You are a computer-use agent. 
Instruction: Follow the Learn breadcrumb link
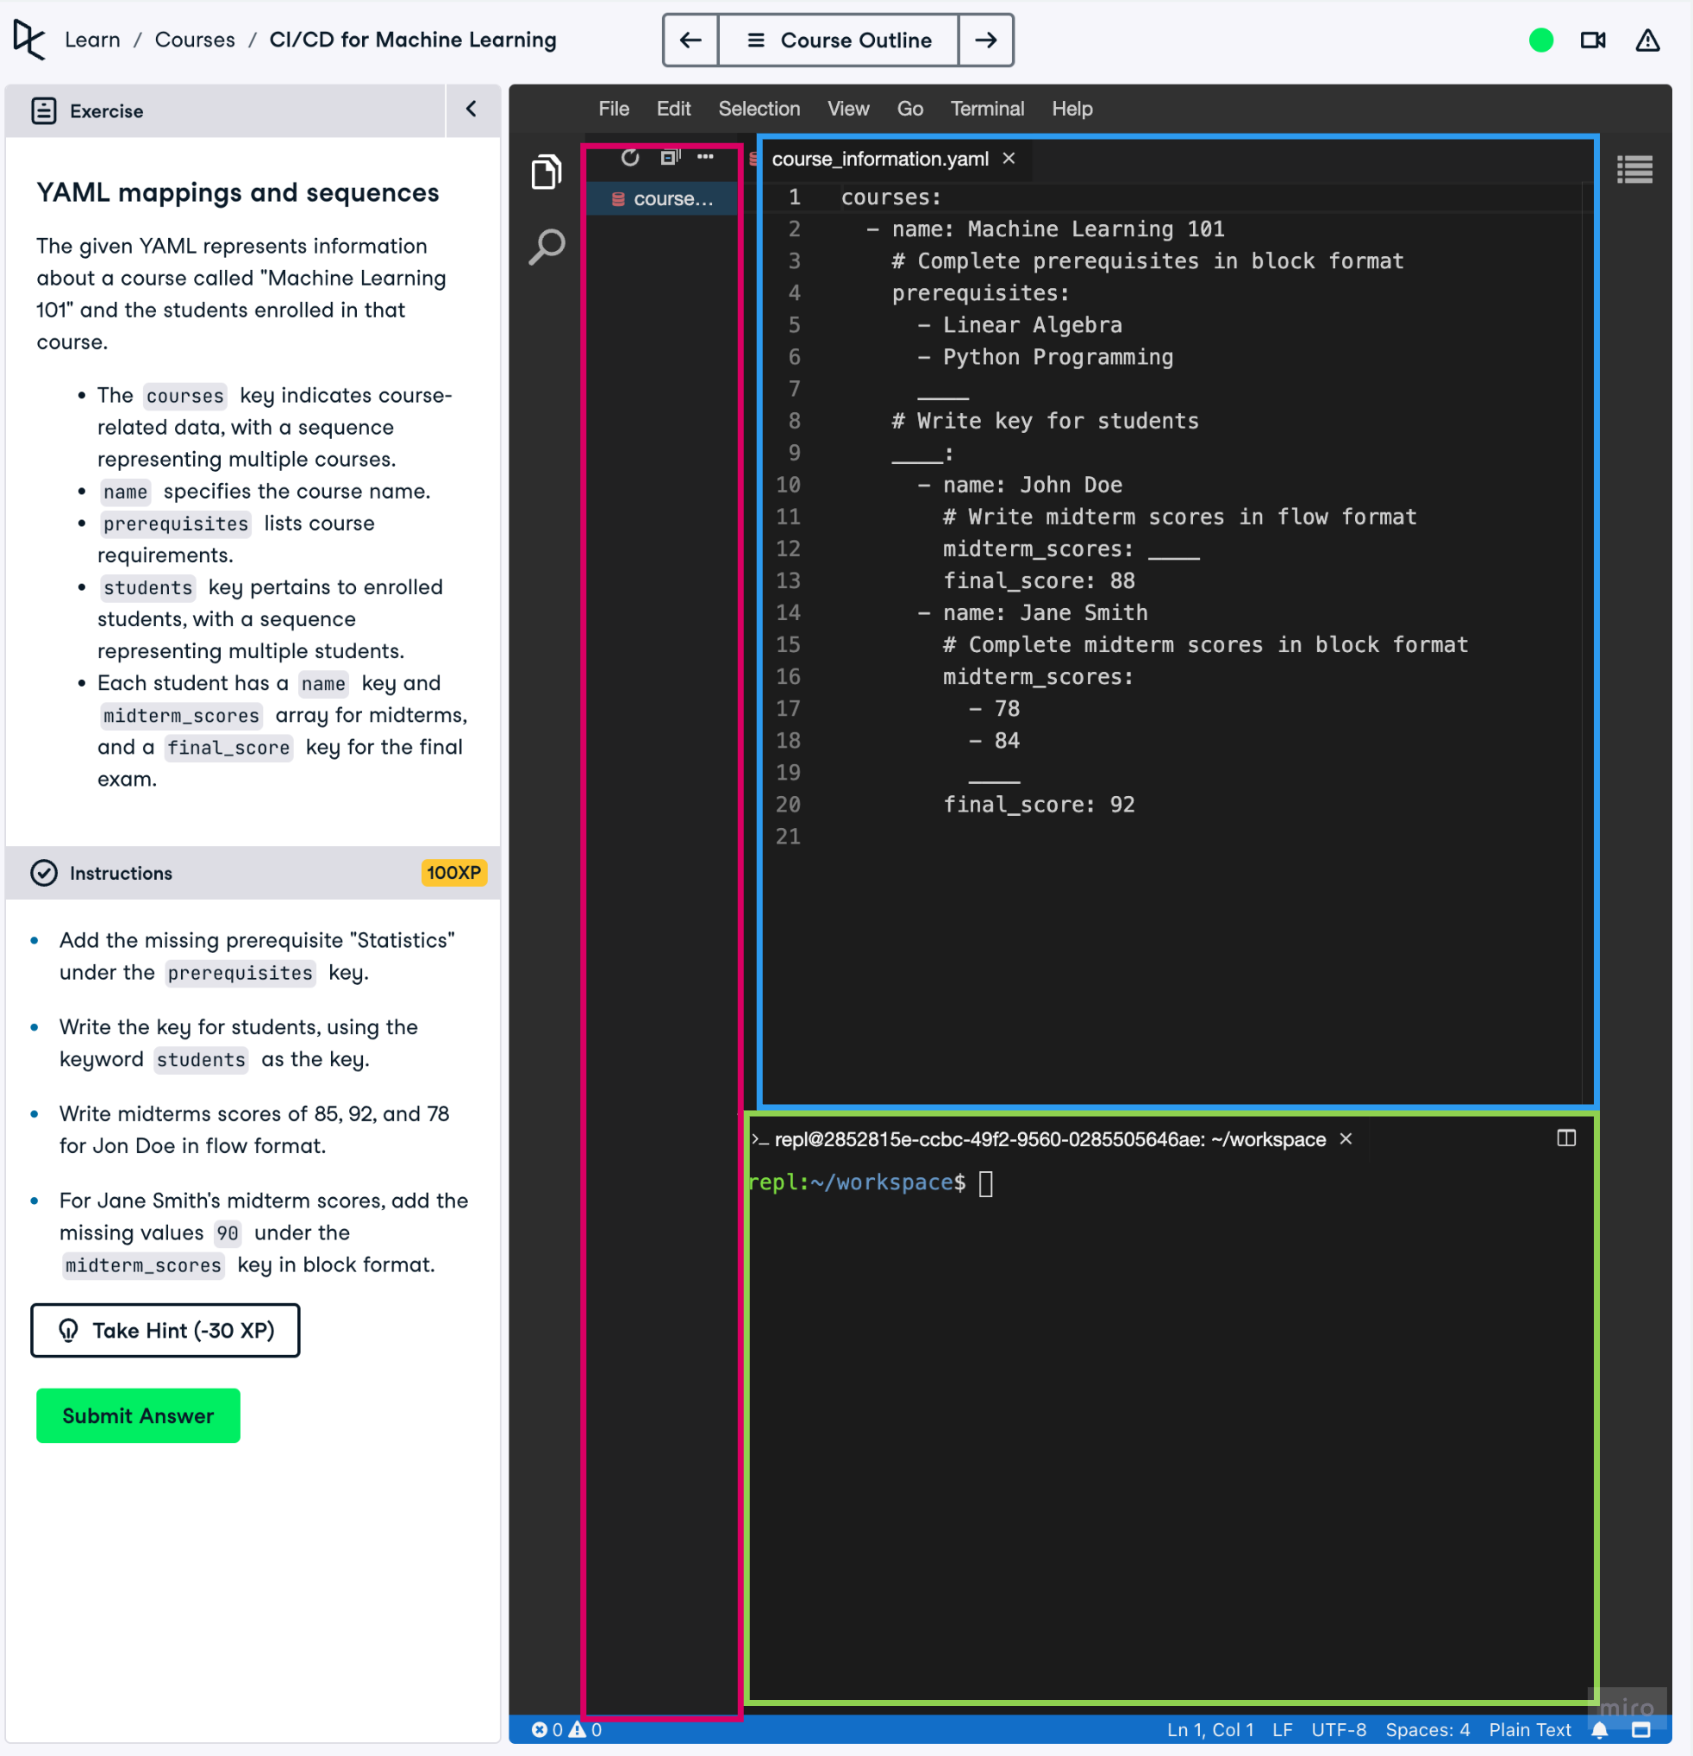pyautogui.click(x=92, y=40)
